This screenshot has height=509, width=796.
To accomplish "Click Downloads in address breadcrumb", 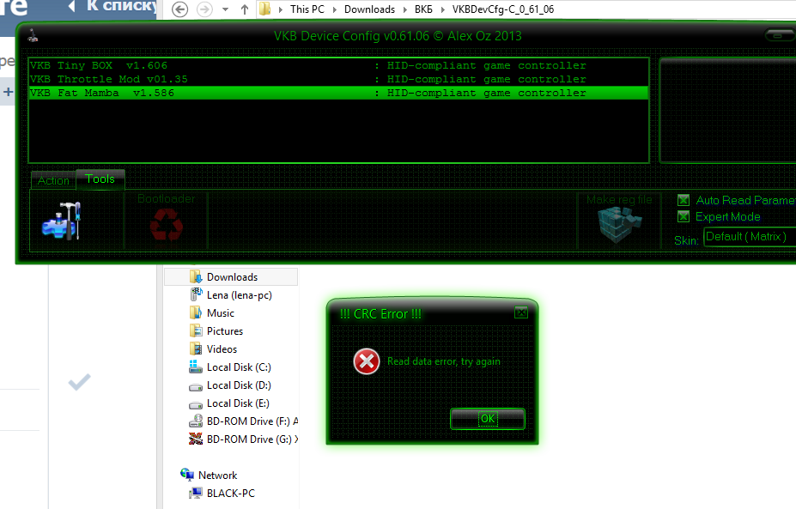I will click(x=369, y=9).
